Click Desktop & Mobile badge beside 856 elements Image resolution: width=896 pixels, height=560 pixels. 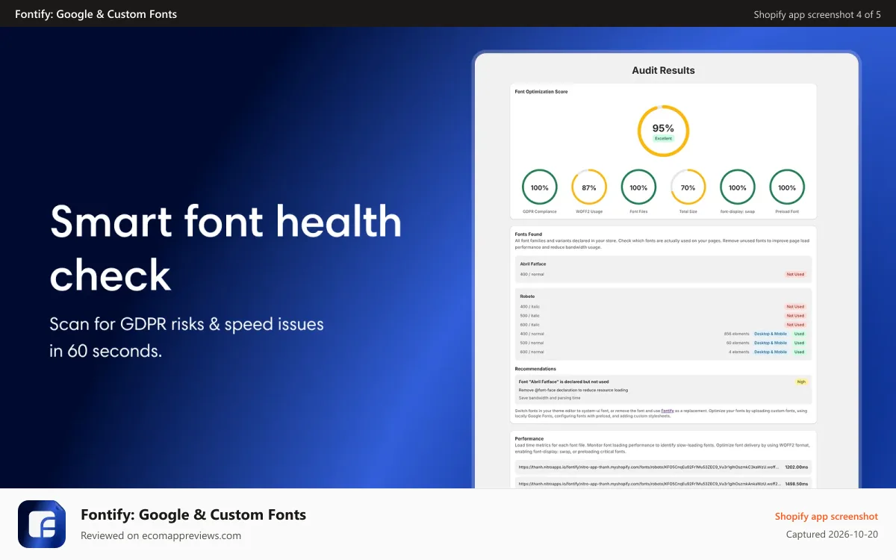pos(771,334)
